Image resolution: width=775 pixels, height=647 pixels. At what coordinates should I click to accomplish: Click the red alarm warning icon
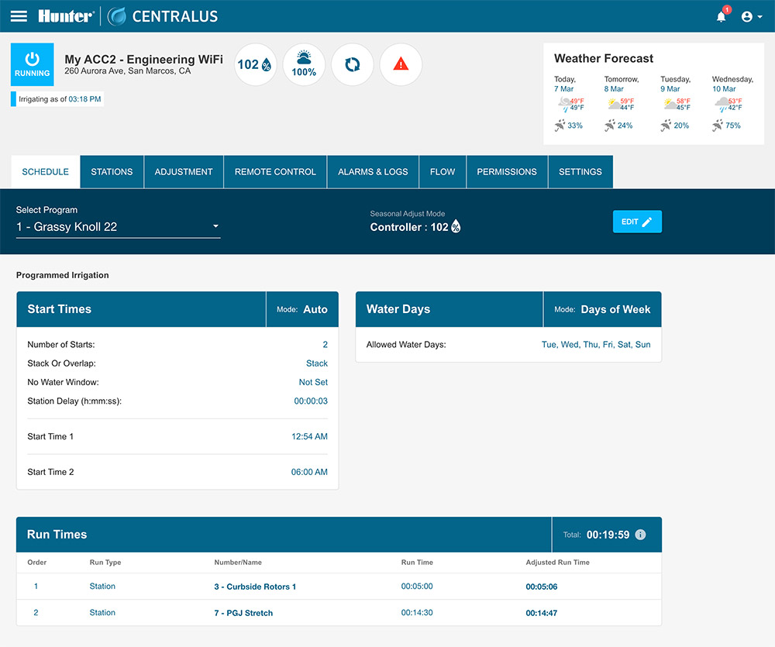click(401, 64)
